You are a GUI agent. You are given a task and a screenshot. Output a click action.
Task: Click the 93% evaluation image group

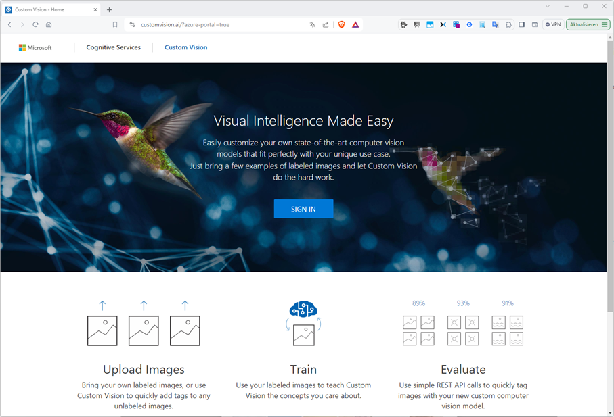[x=463, y=330]
